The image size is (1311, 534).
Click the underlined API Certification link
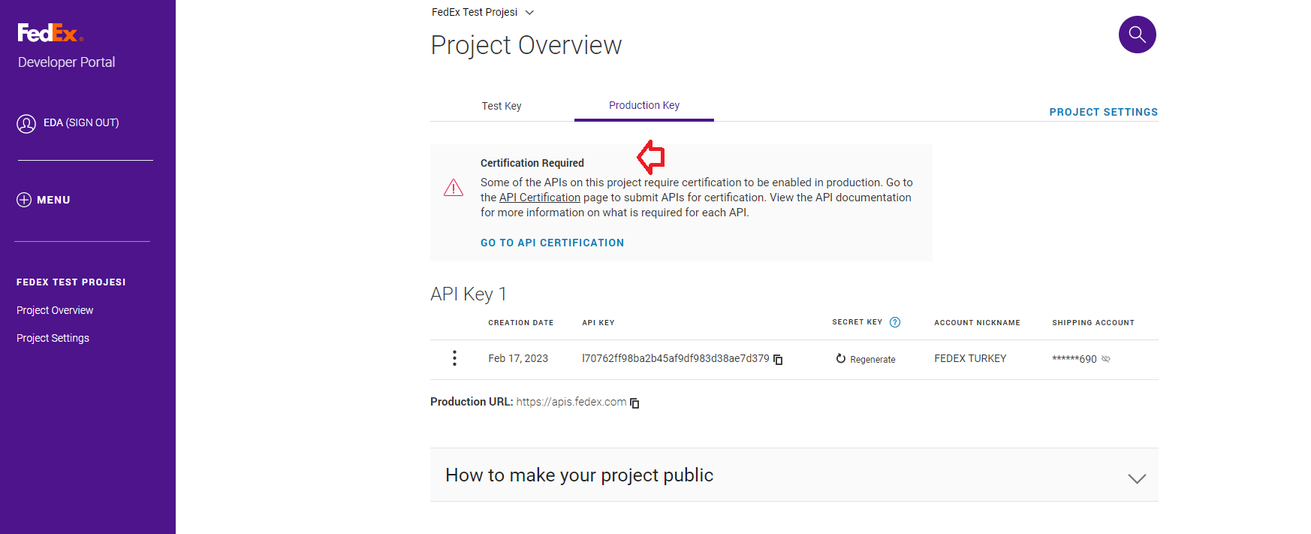[x=539, y=198]
